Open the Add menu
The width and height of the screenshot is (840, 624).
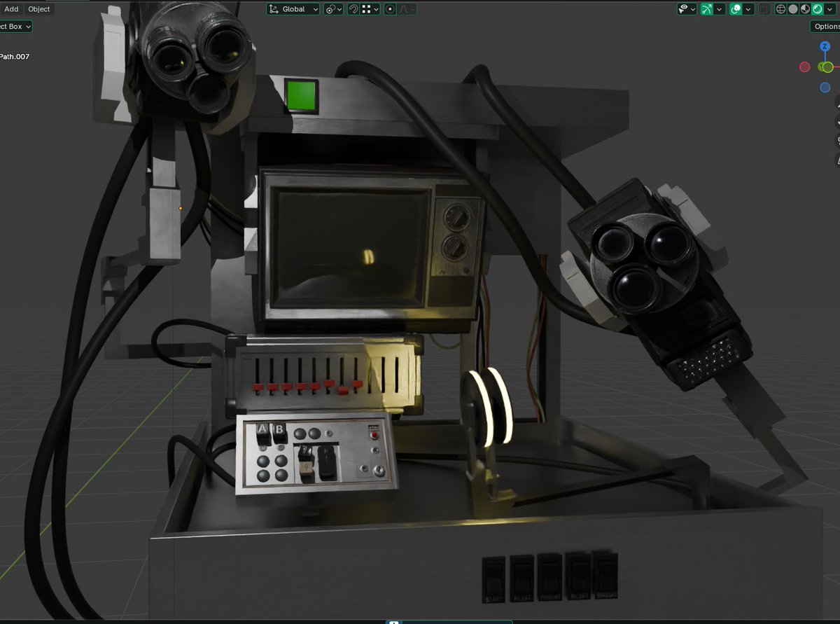[11, 9]
